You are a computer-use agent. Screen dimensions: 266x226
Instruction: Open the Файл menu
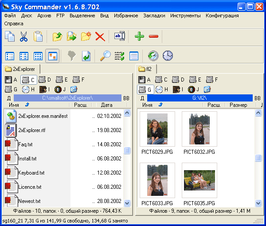pyautogui.click(x=10, y=16)
